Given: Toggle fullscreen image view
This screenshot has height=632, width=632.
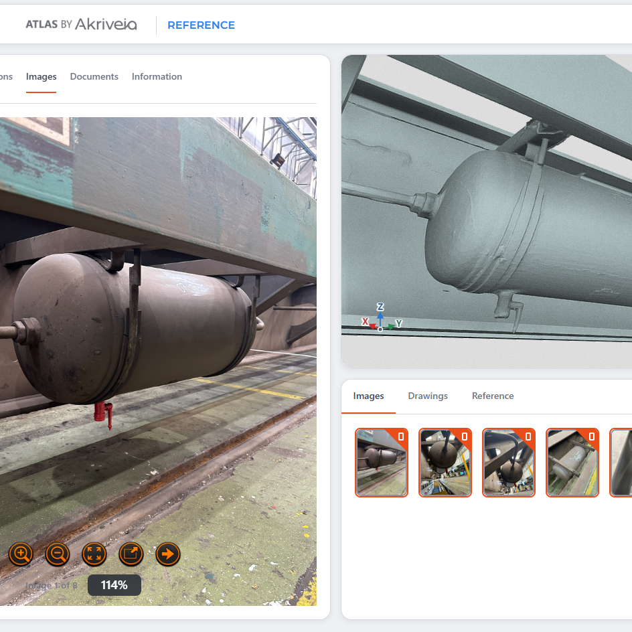Looking at the screenshot, I should tap(94, 554).
